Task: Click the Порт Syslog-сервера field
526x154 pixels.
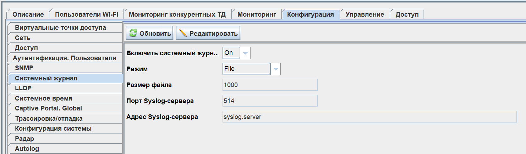Action: click(x=269, y=101)
